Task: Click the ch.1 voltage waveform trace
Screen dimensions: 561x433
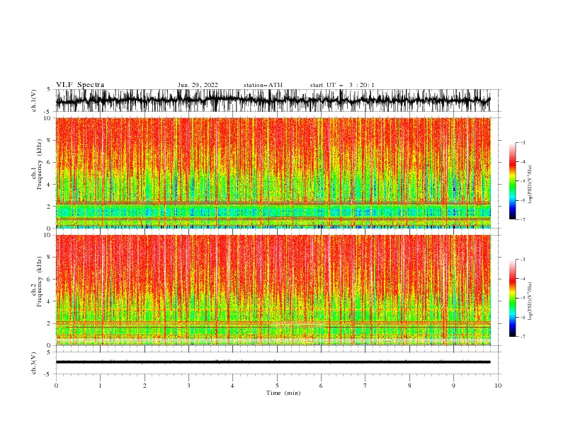Action: pyautogui.click(x=273, y=100)
